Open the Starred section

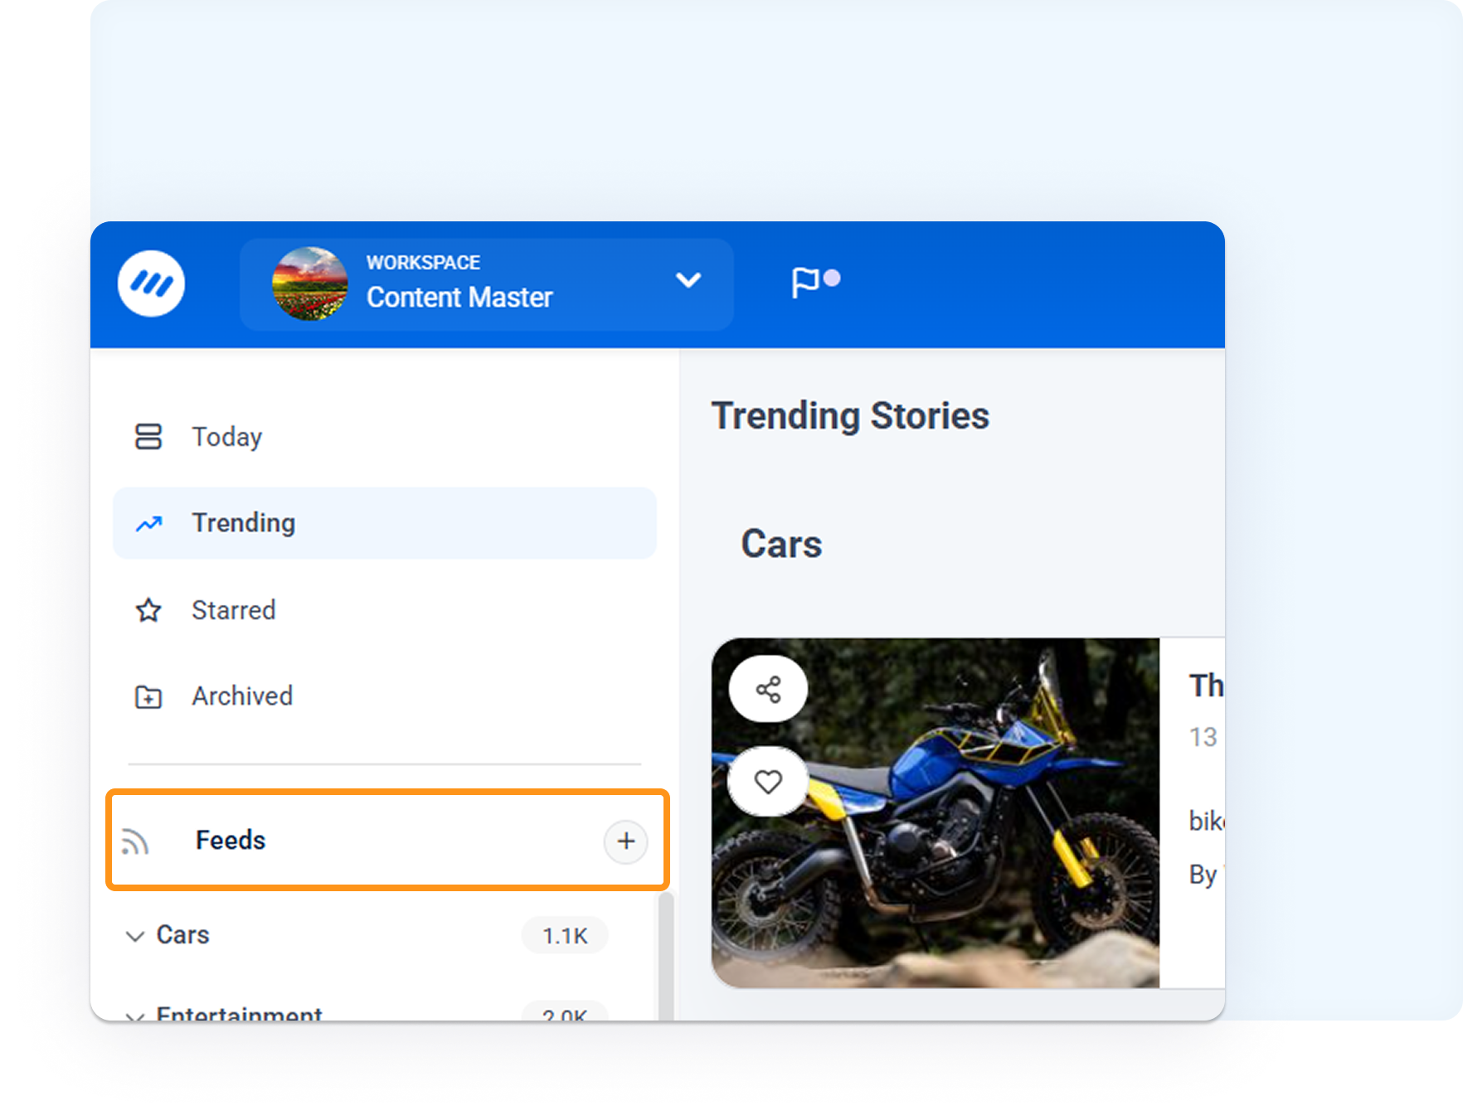(x=384, y=610)
